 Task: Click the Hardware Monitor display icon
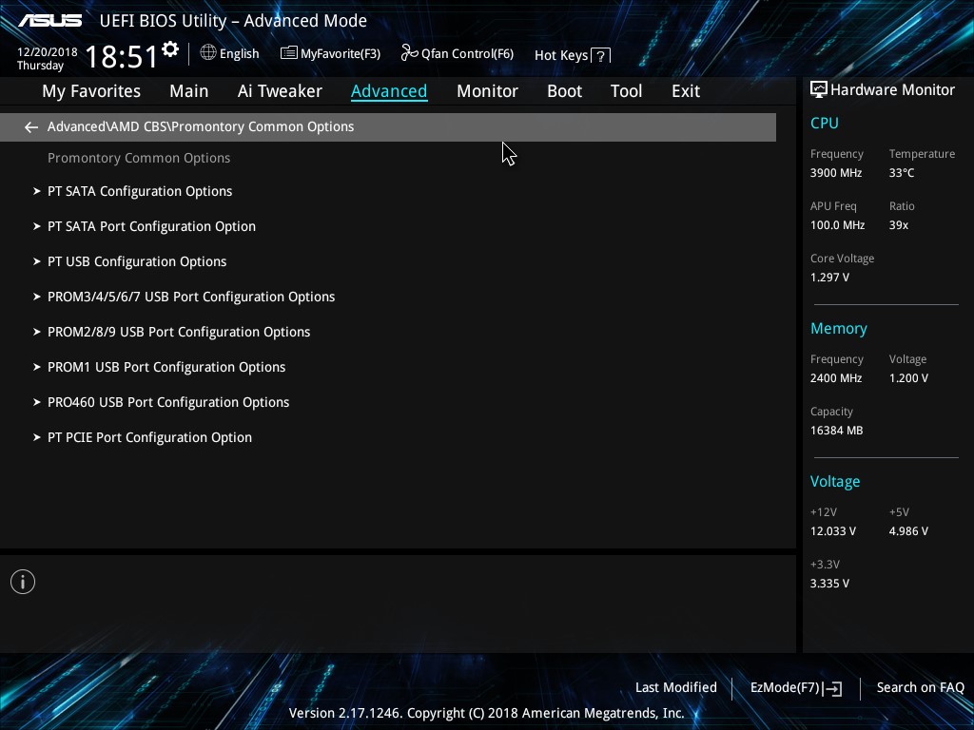tap(819, 90)
